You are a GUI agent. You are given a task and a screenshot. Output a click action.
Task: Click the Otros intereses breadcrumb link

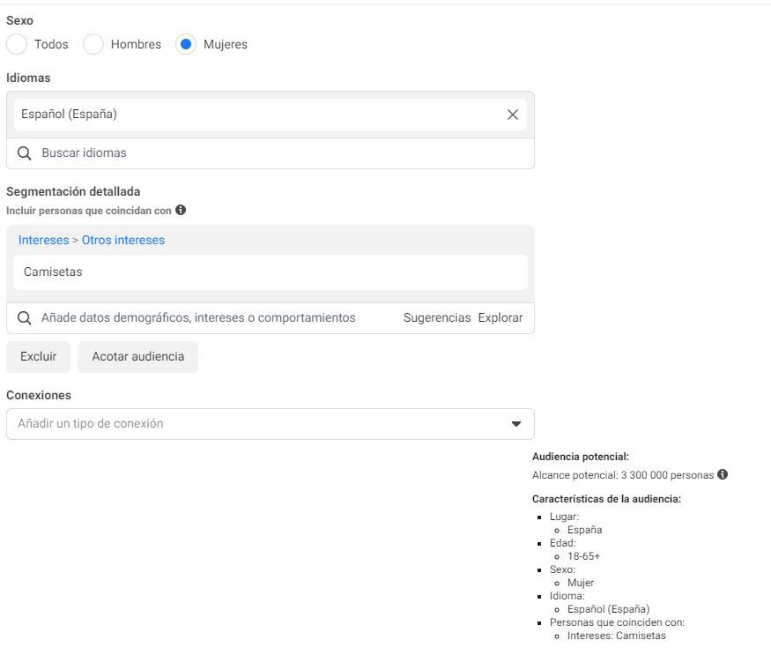[x=123, y=240]
